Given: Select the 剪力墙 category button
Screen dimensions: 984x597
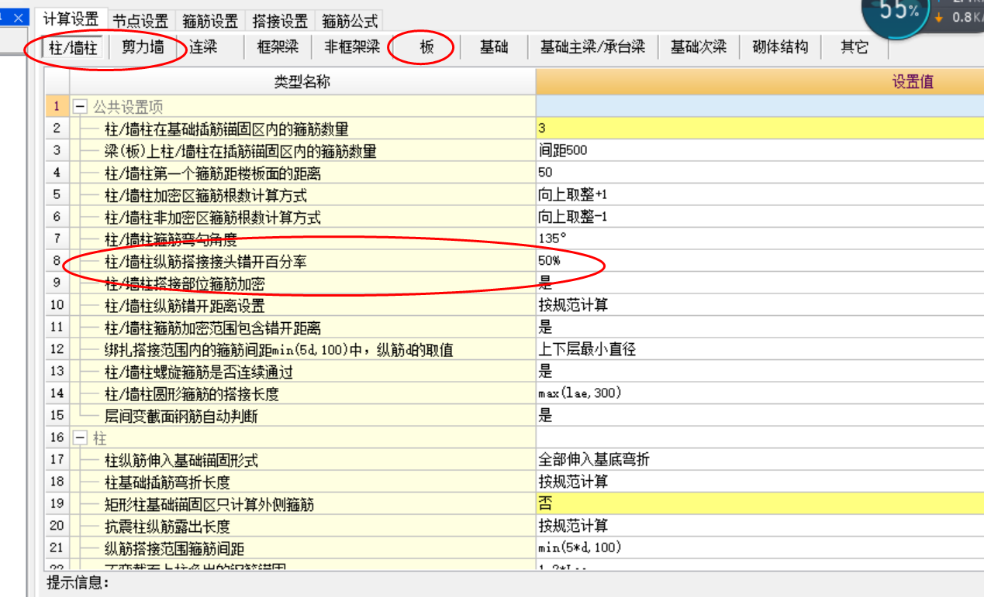Looking at the screenshot, I should pos(143,47).
